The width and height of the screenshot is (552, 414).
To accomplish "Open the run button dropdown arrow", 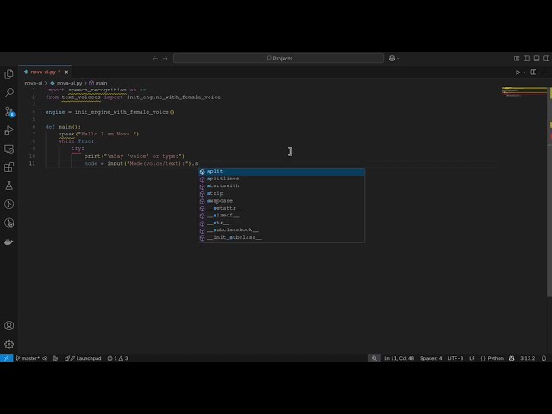I will 524,72.
